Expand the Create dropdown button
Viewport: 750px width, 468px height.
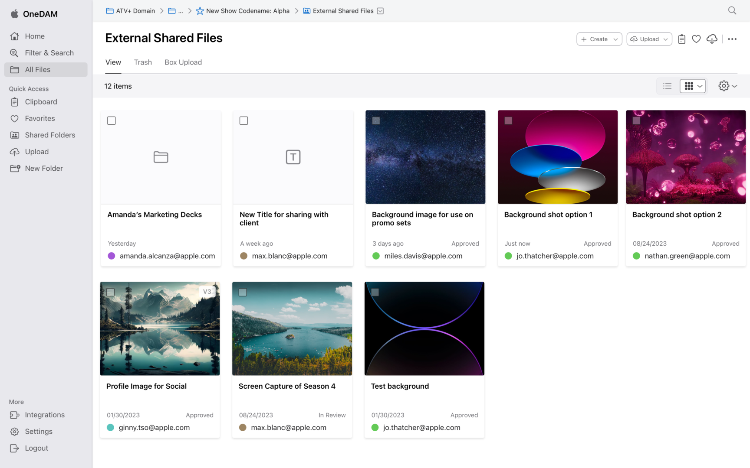[599, 39]
